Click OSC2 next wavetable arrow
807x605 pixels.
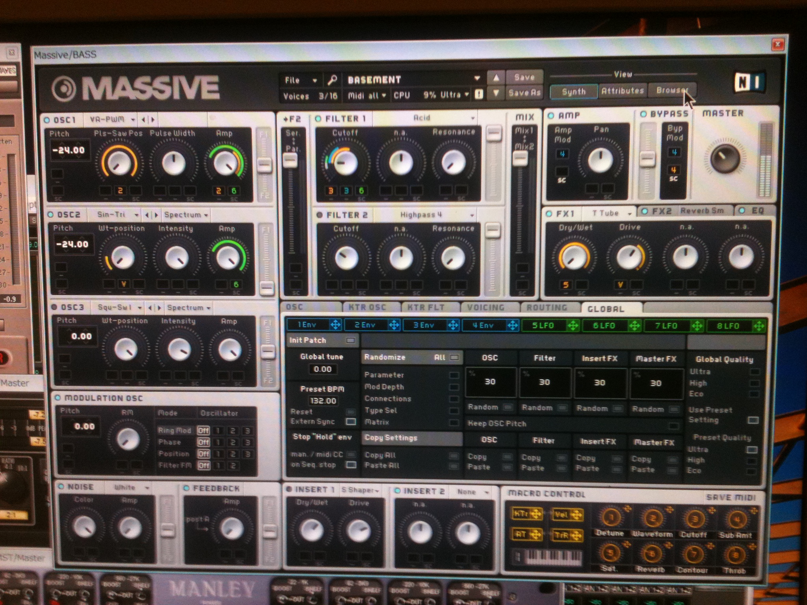click(x=156, y=215)
